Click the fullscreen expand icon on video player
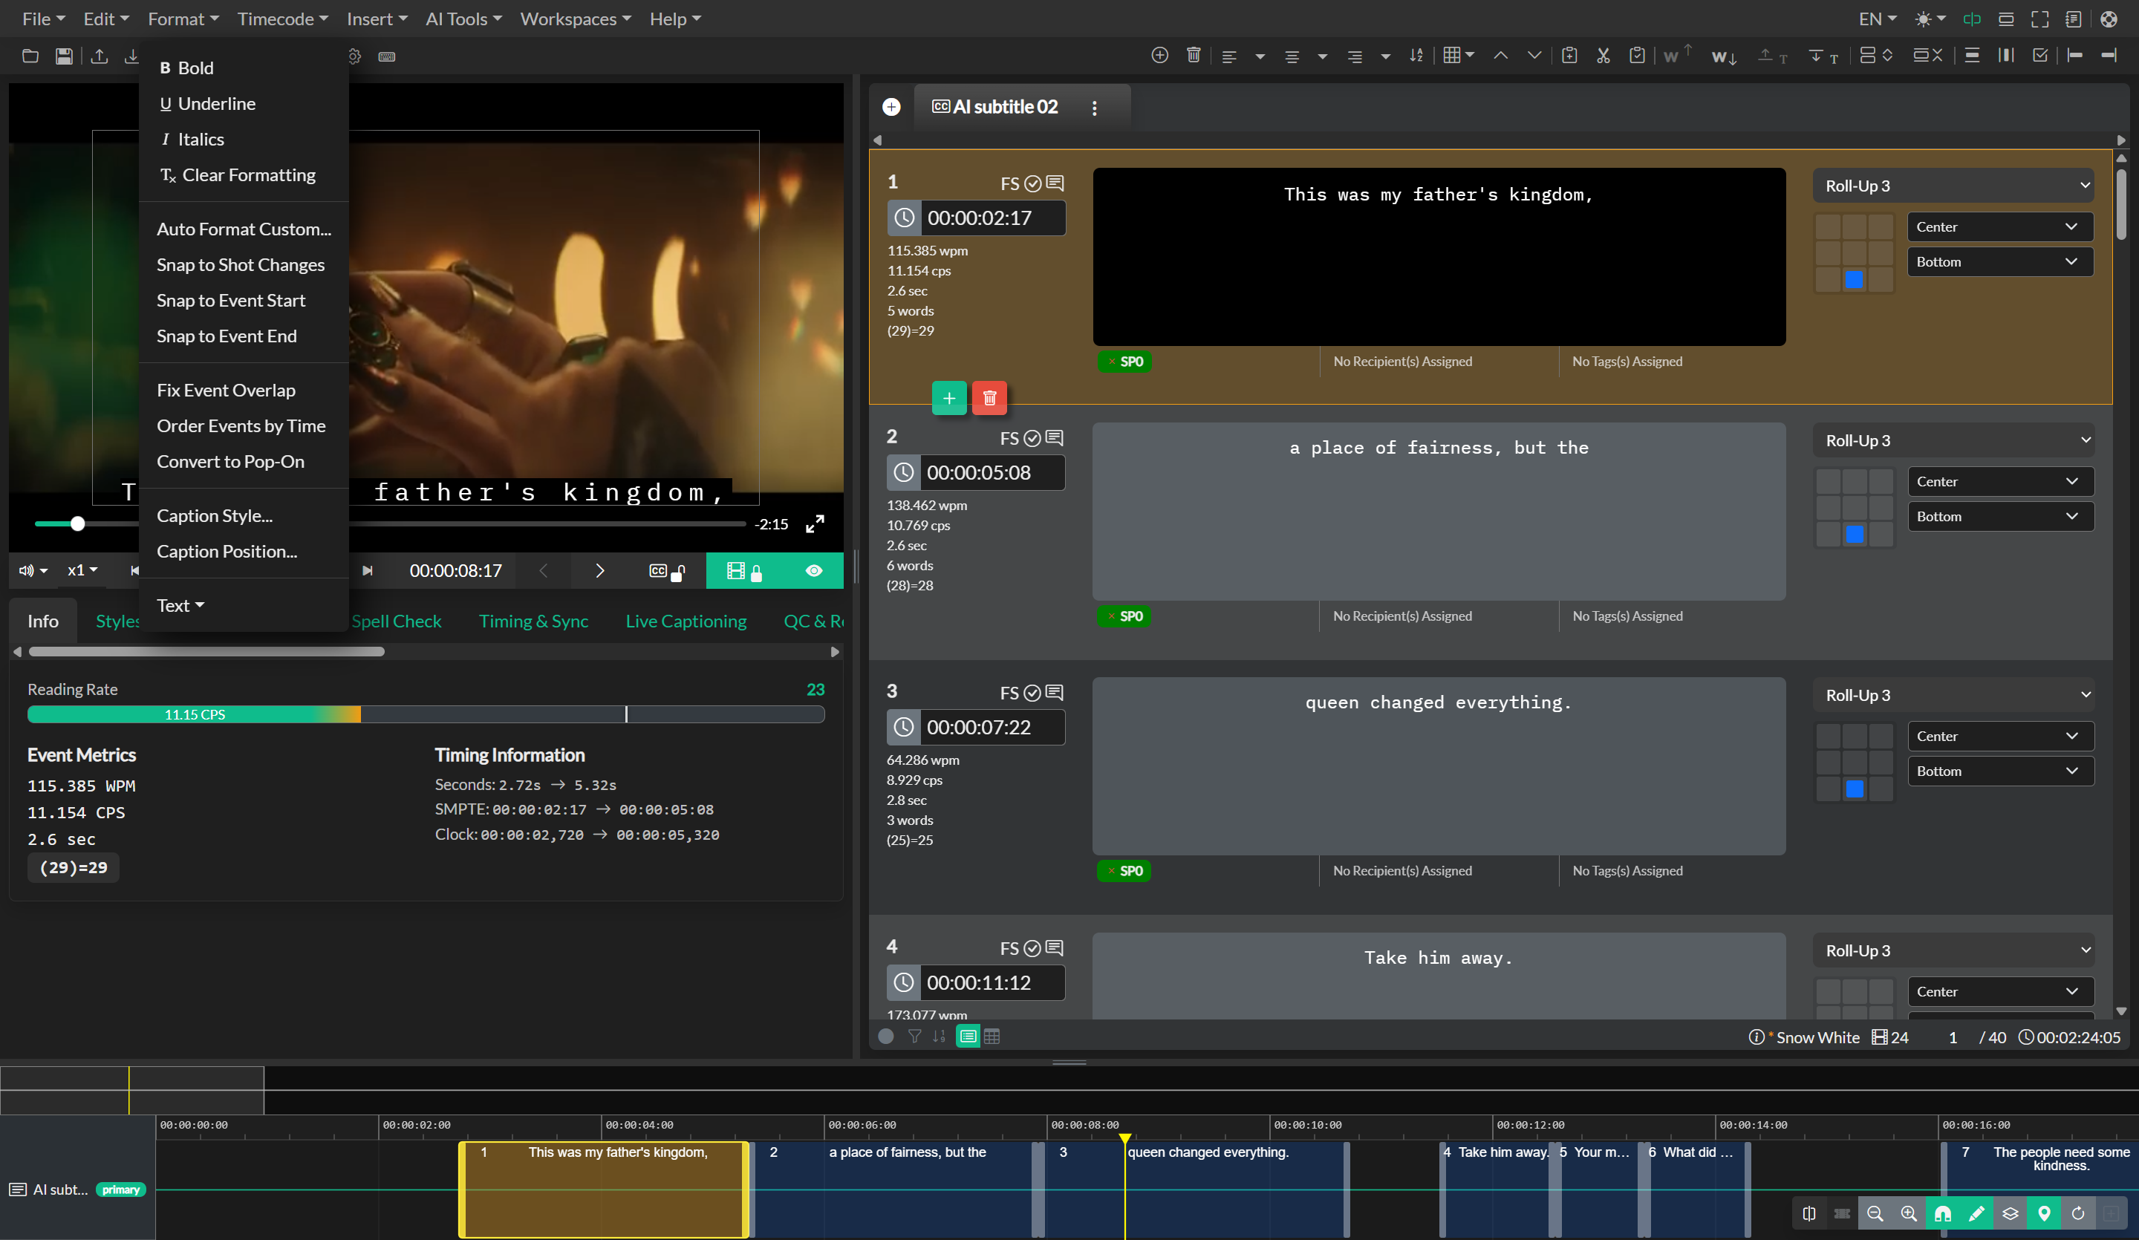This screenshot has width=2139, height=1240. point(815,523)
